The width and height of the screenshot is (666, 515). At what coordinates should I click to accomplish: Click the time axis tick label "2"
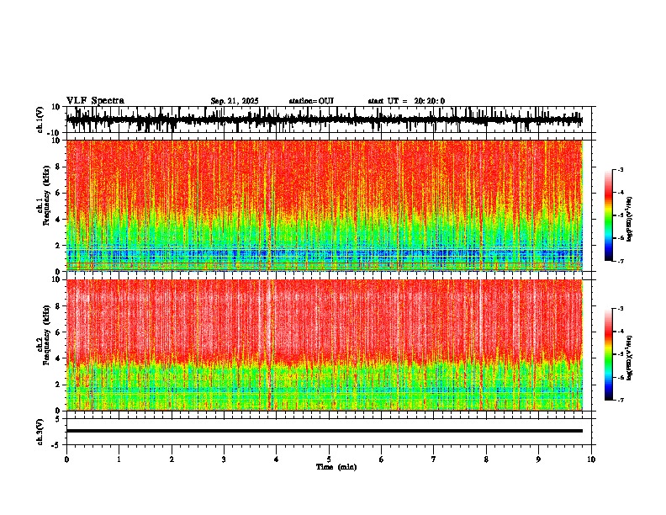point(172,459)
